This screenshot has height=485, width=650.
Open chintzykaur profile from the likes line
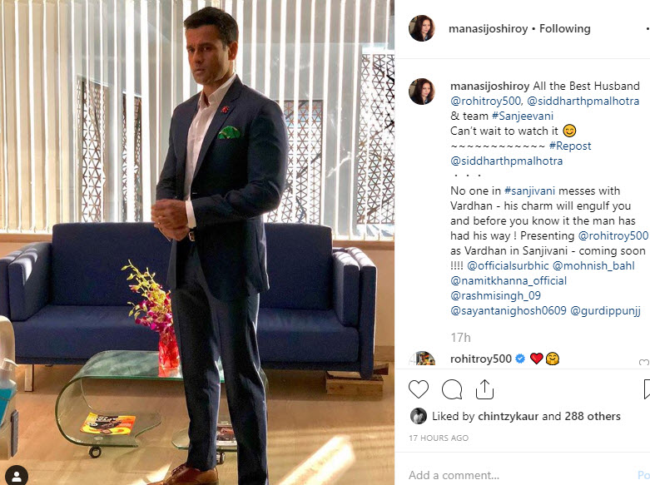pos(508,416)
